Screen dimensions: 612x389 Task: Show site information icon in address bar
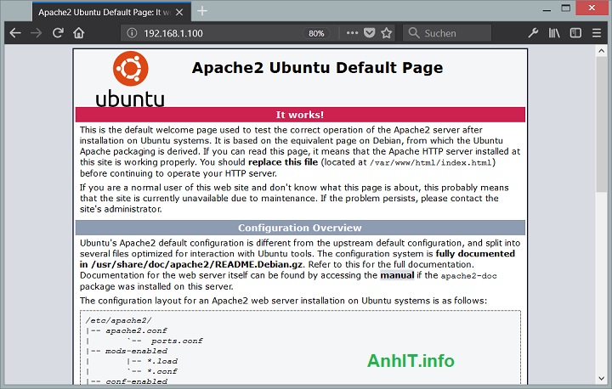[x=132, y=33]
